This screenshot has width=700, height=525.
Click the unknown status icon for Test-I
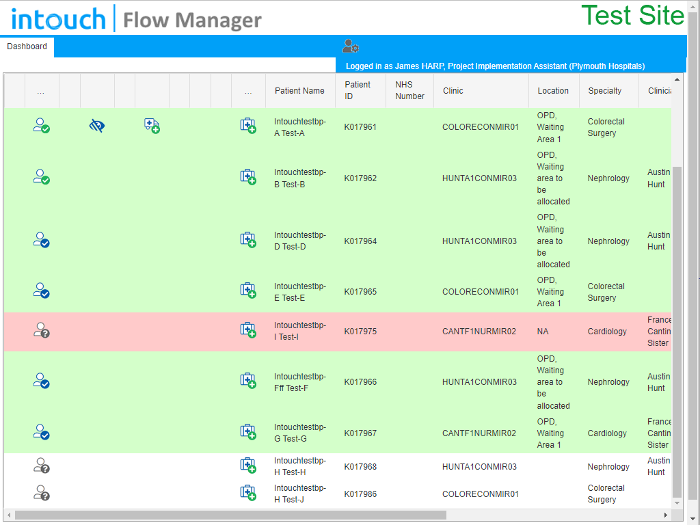tap(42, 330)
